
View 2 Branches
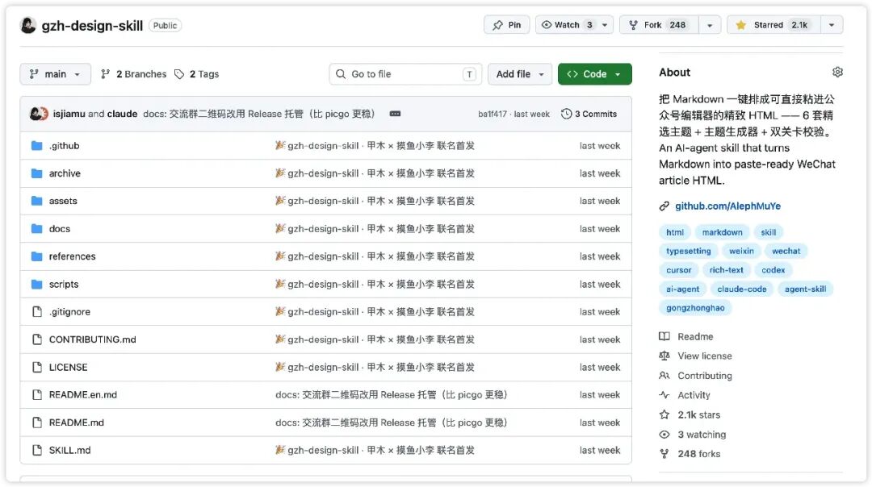[133, 74]
